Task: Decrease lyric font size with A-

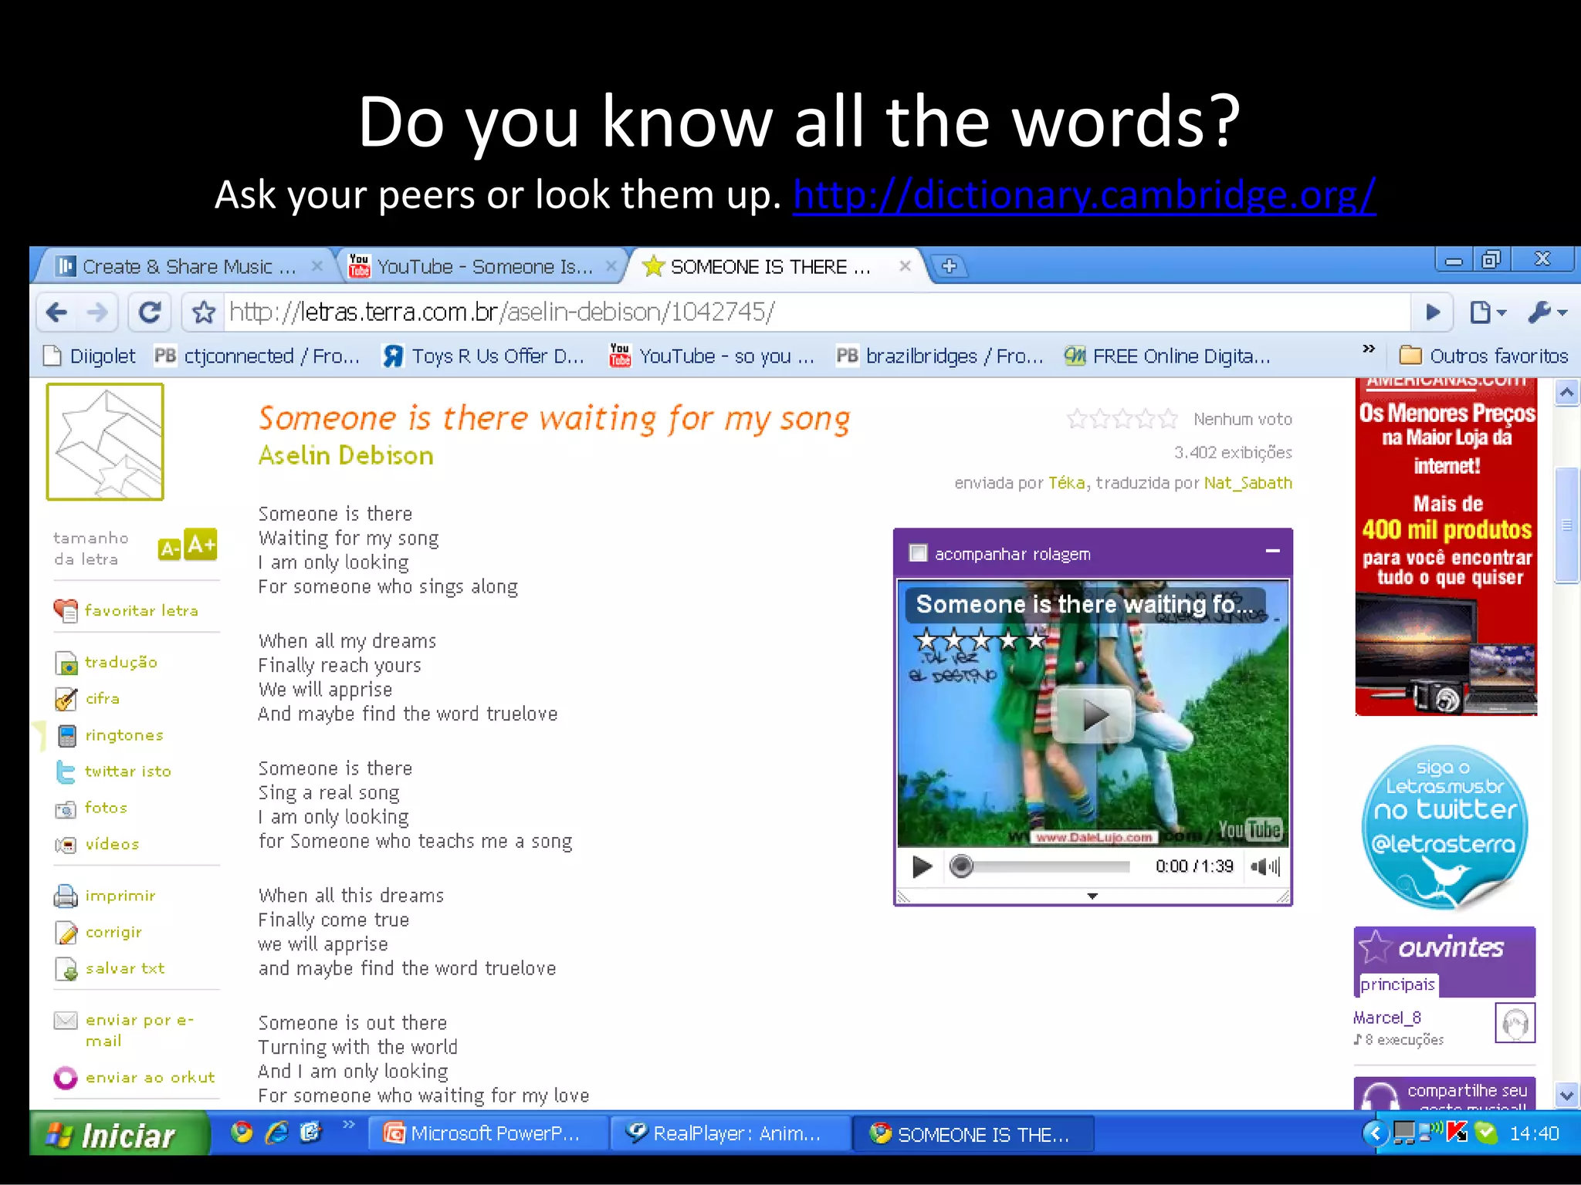Action: [x=169, y=549]
